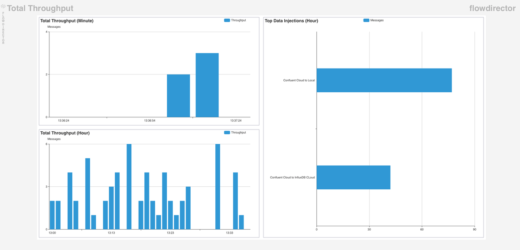Click the 90 tick label in Top Data Injections
520x250 pixels.
pos(474,229)
